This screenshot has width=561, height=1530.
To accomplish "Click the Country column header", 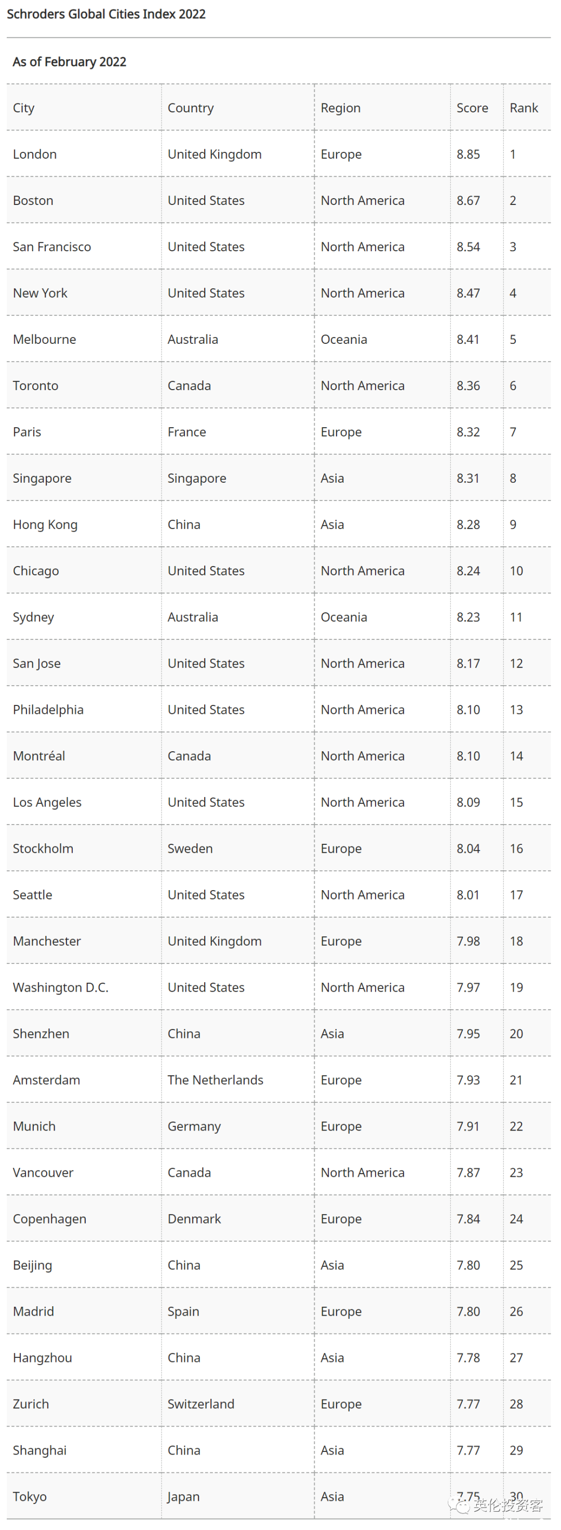I will click(190, 108).
